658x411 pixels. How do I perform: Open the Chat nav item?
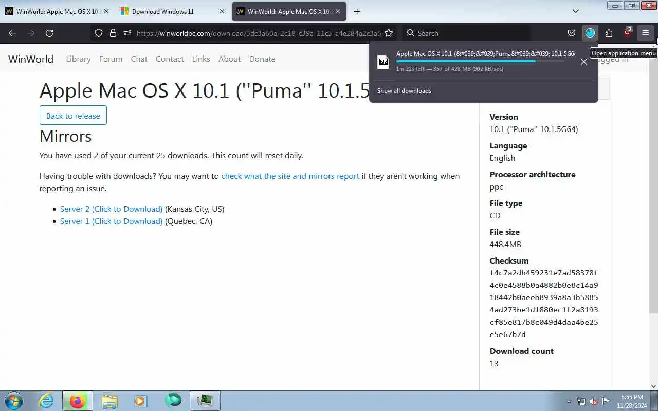(139, 59)
